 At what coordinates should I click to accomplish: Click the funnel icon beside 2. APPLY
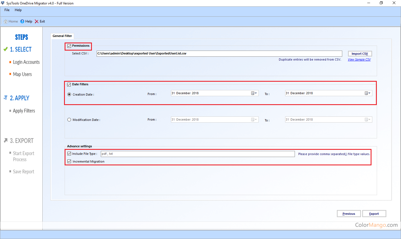6,98
